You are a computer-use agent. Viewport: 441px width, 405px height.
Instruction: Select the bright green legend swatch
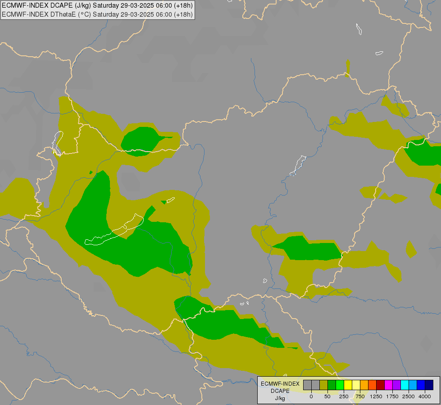click(340, 385)
